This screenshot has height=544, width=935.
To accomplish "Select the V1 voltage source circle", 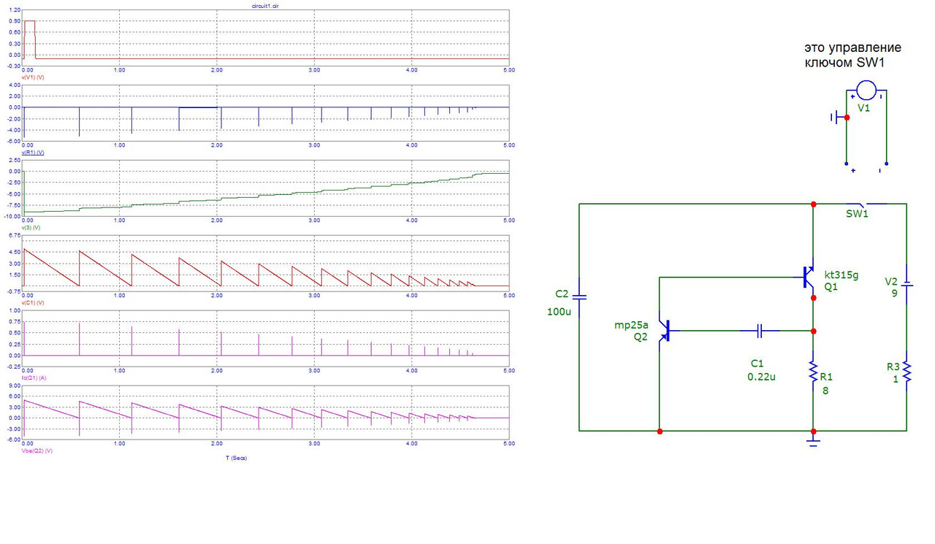I will coord(866,91).
